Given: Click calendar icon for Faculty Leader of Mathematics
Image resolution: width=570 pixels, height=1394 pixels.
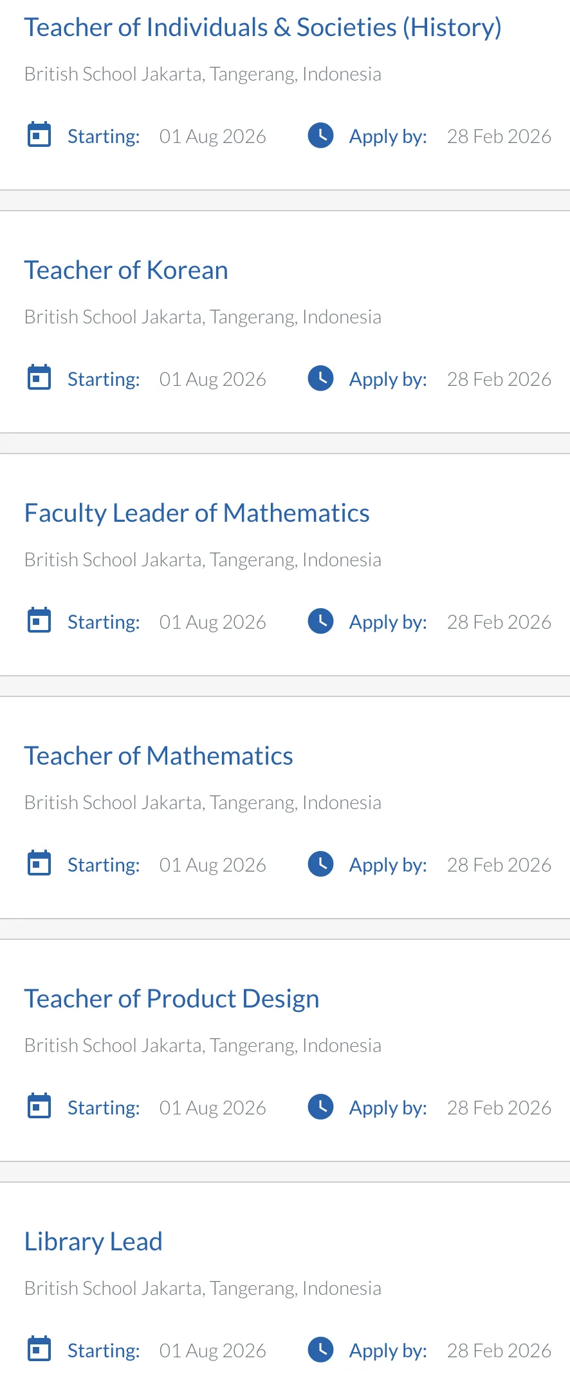Looking at the screenshot, I should pos(39,621).
